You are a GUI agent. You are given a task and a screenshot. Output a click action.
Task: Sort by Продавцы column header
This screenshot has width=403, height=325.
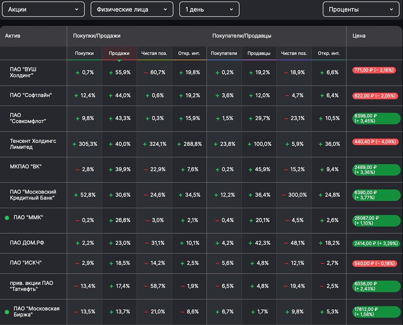259,53
